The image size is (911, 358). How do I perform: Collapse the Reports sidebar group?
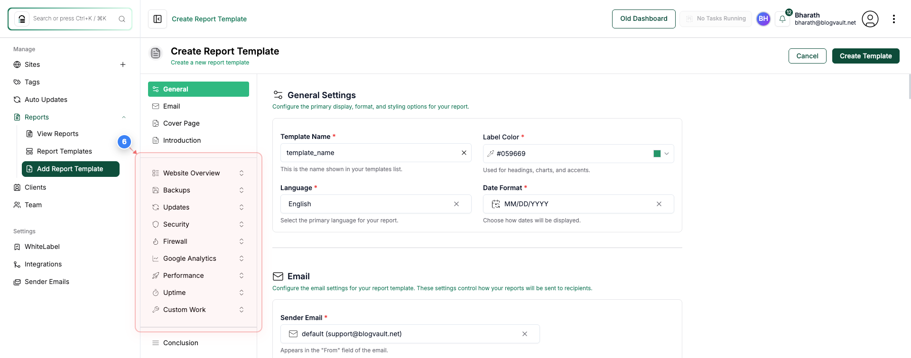[x=124, y=117]
